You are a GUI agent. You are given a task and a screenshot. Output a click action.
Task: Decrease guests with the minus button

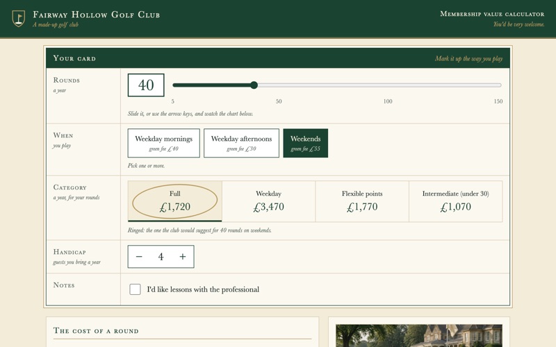coord(139,257)
